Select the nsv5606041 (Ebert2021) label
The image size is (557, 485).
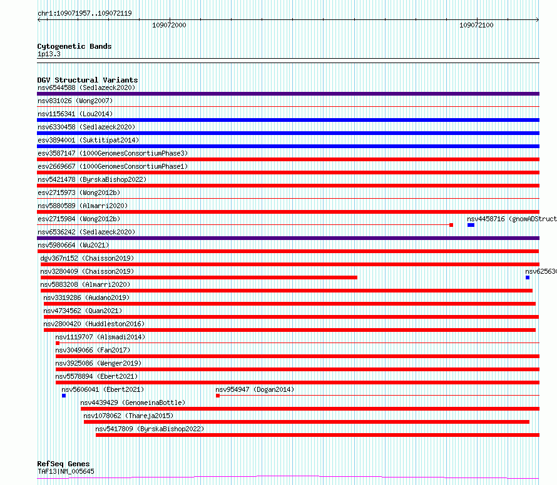[103, 389]
